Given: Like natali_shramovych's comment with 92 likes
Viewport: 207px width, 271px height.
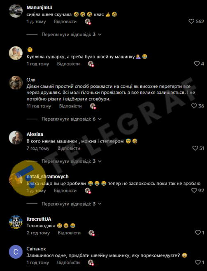Looking at the screenshot, I should click(x=194, y=190).
